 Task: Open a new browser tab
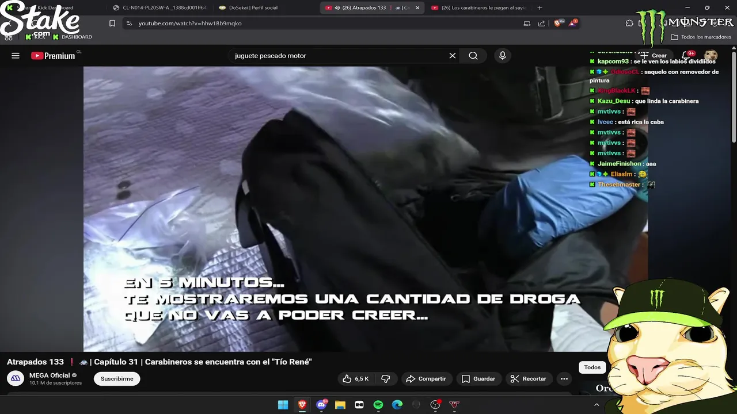pyautogui.click(x=540, y=8)
